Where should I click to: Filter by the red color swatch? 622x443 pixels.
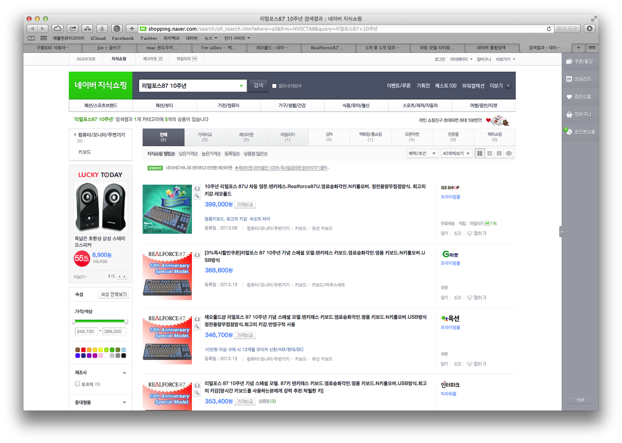pos(83,350)
